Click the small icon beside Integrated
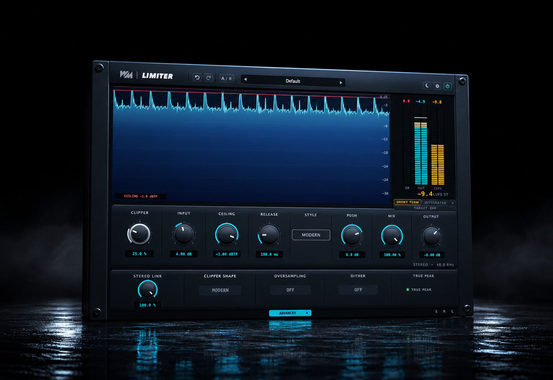The image size is (553, 380). (453, 203)
